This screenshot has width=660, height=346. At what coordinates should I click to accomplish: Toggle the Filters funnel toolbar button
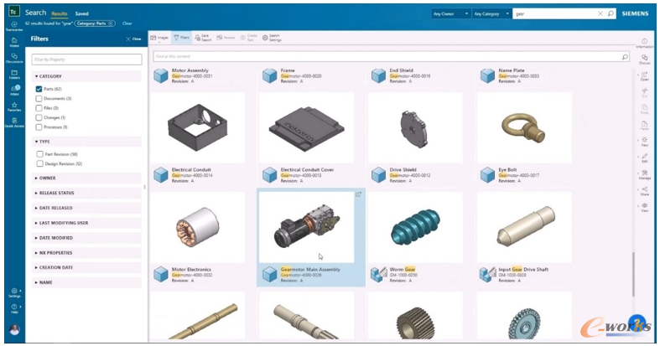click(182, 38)
